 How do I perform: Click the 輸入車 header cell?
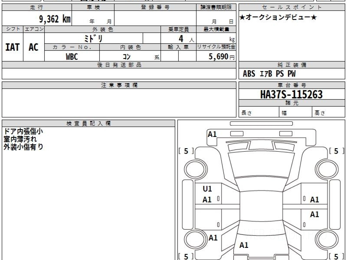(178, 47)
